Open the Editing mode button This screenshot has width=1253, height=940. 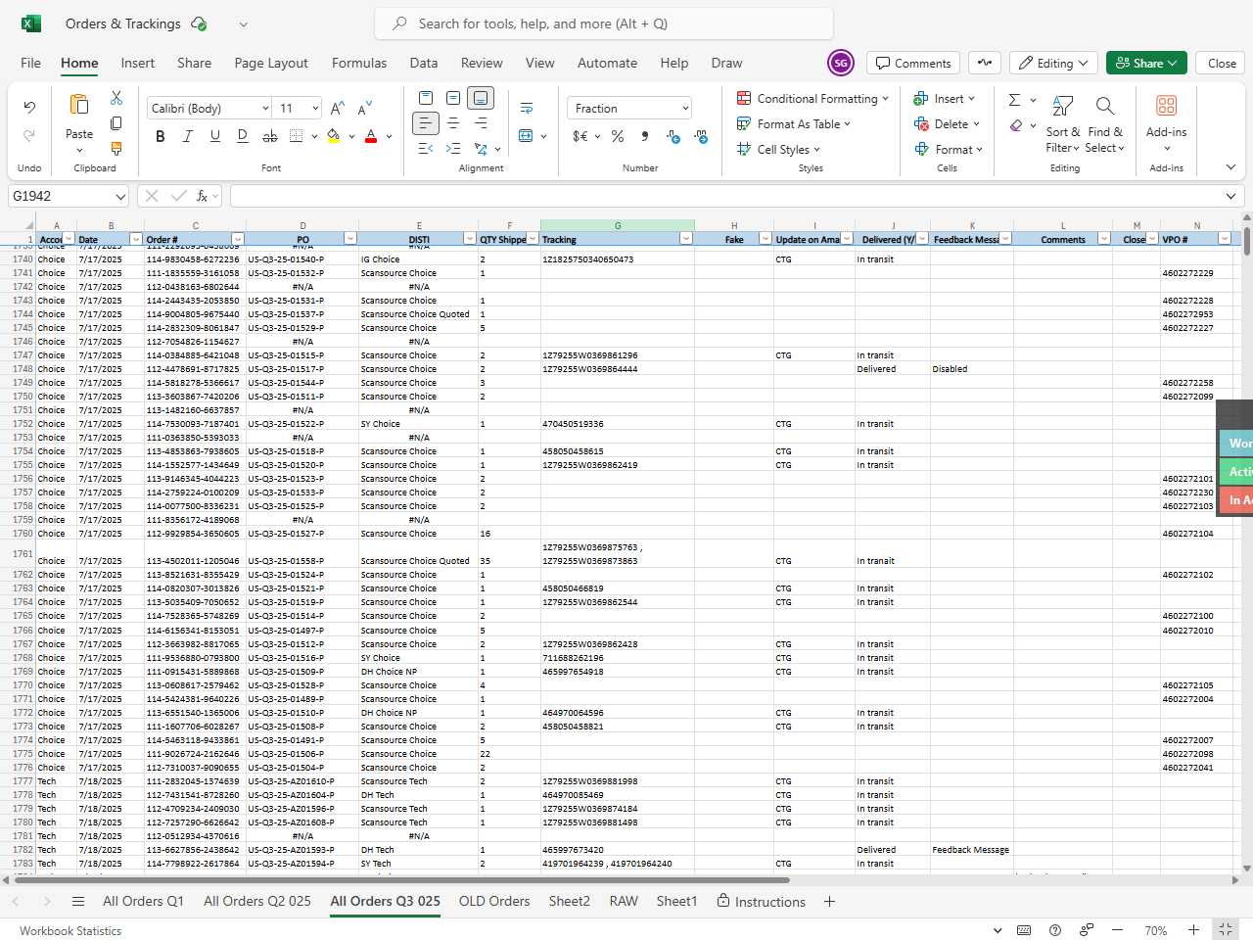tap(1053, 63)
